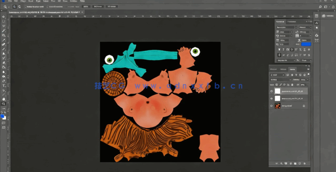
Task: Click blue text color swatch in Character panel
Action: pyautogui.click(x=306, y=44)
